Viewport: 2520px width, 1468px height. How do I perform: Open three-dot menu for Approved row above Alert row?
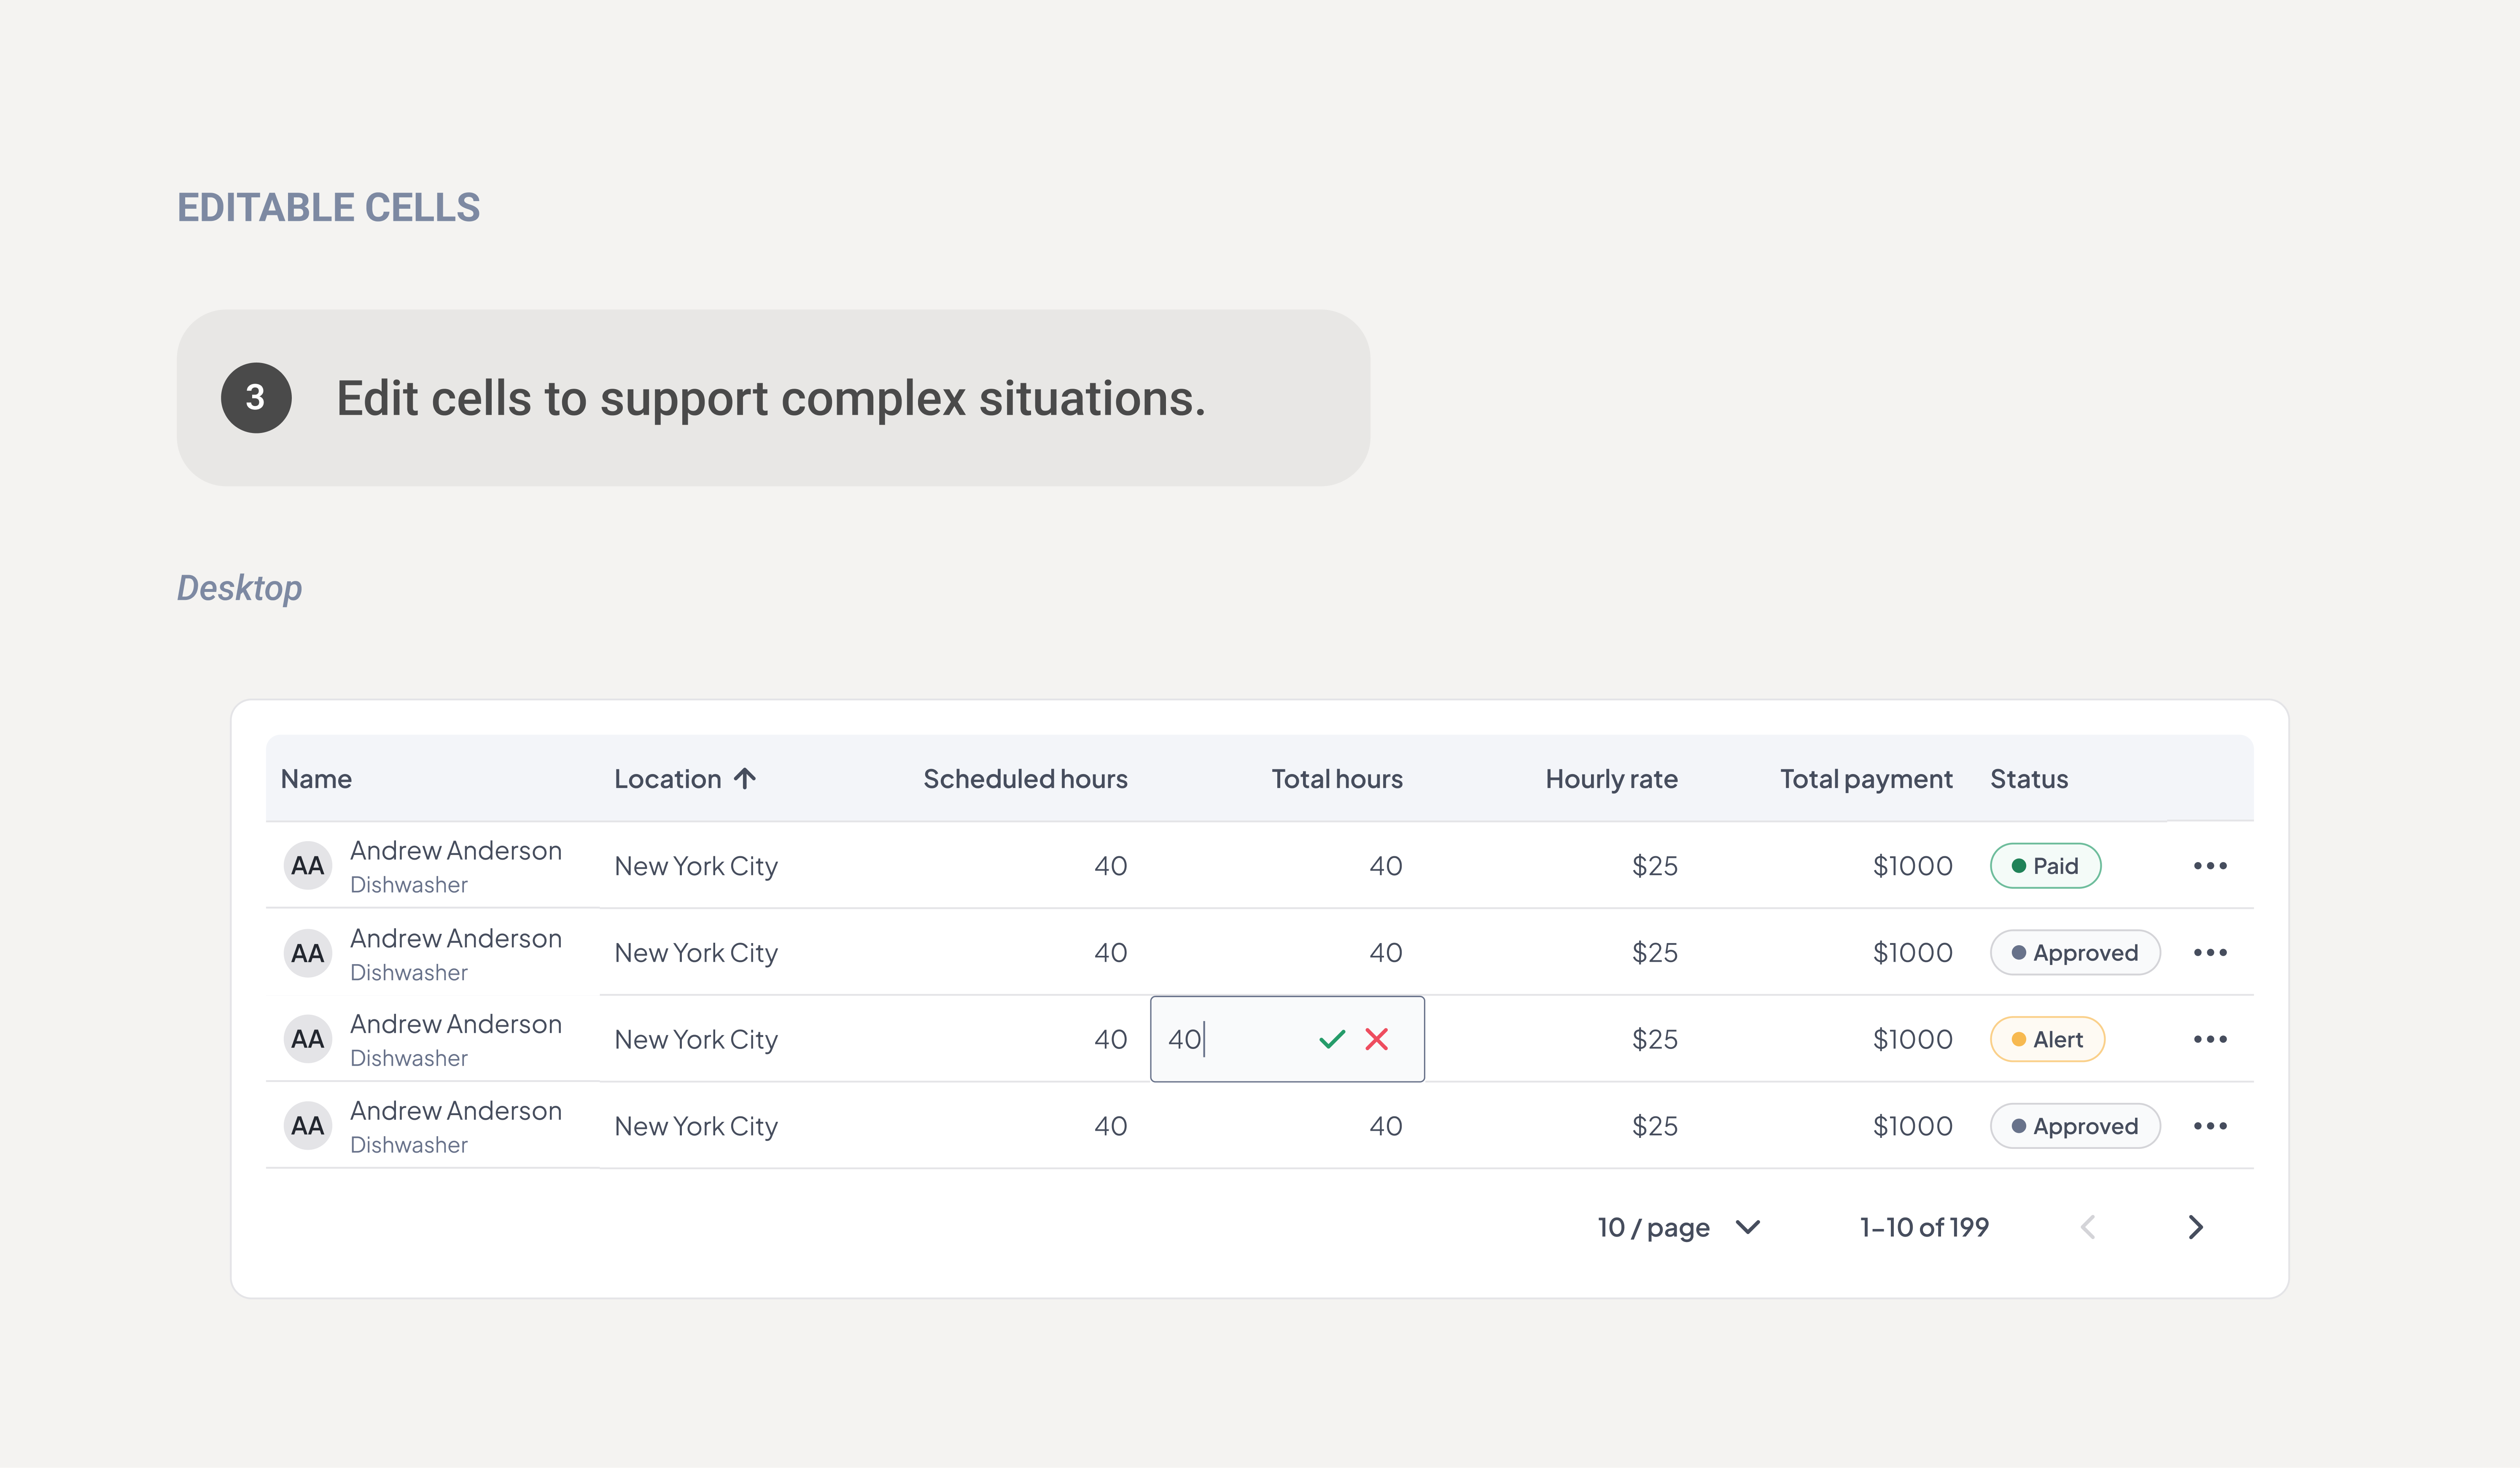click(x=2210, y=952)
